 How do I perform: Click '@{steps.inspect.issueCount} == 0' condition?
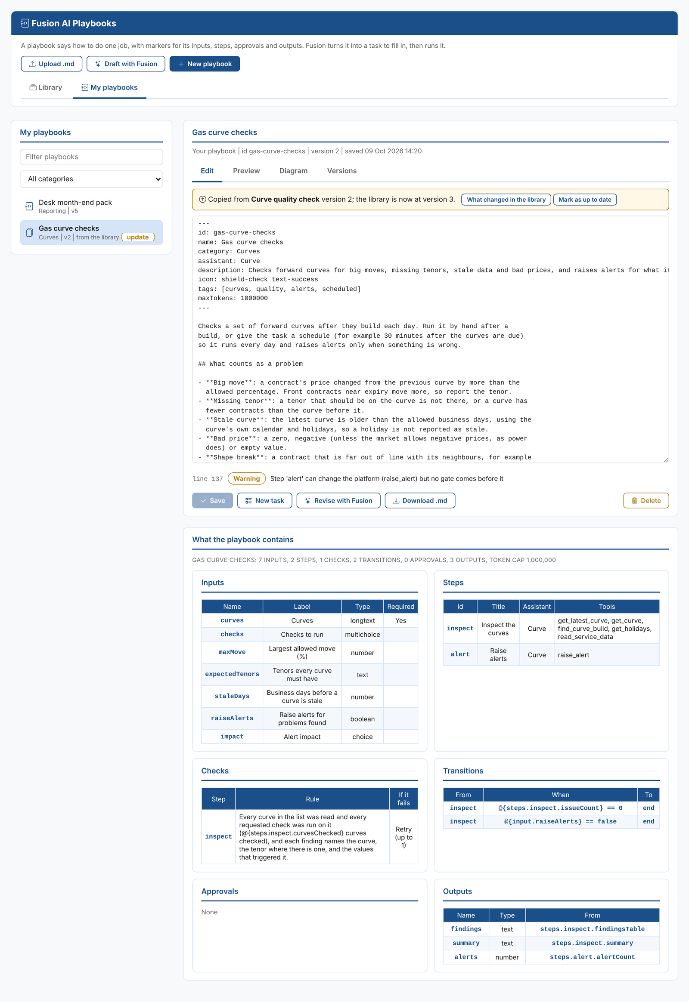point(560,808)
